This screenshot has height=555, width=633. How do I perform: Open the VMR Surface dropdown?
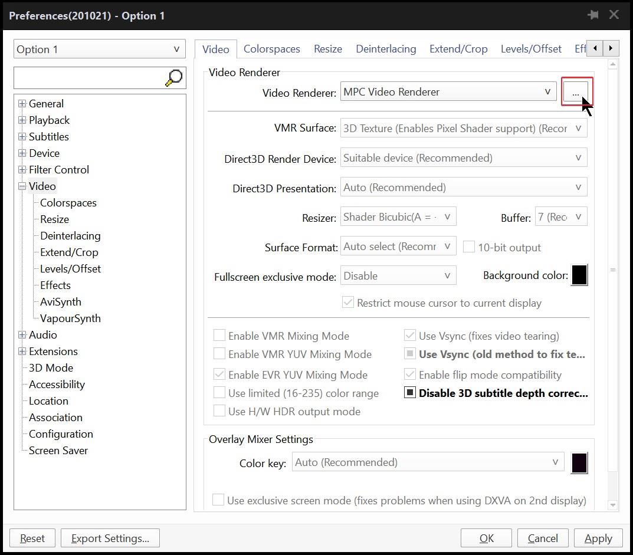coord(464,129)
